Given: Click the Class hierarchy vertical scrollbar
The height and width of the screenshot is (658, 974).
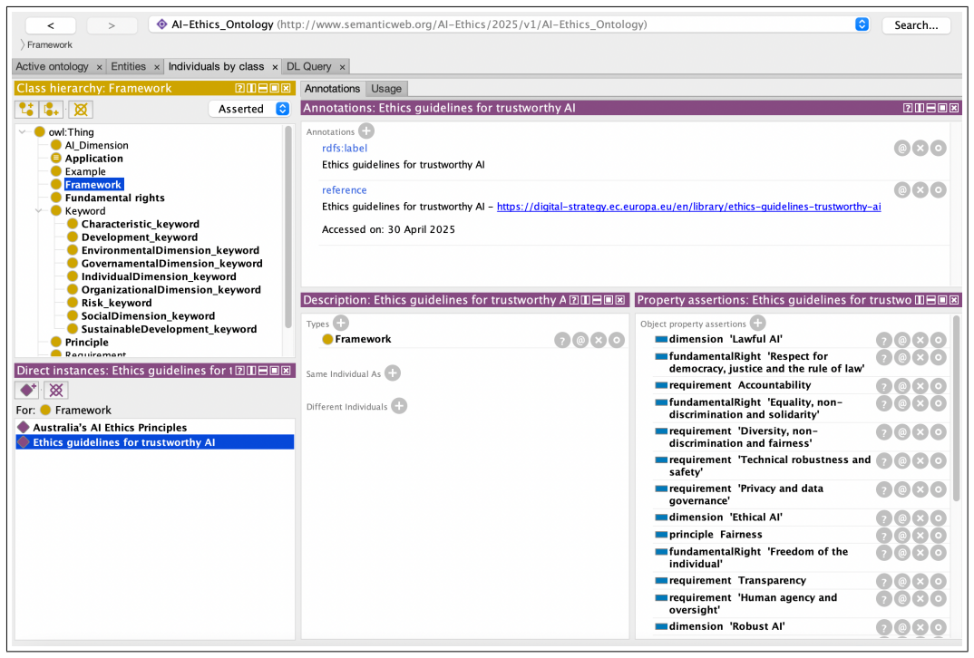Looking at the screenshot, I should click(288, 227).
